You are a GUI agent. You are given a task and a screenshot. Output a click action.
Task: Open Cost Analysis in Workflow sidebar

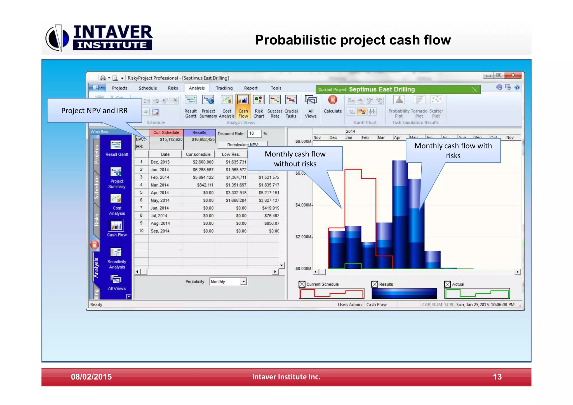coord(117,205)
